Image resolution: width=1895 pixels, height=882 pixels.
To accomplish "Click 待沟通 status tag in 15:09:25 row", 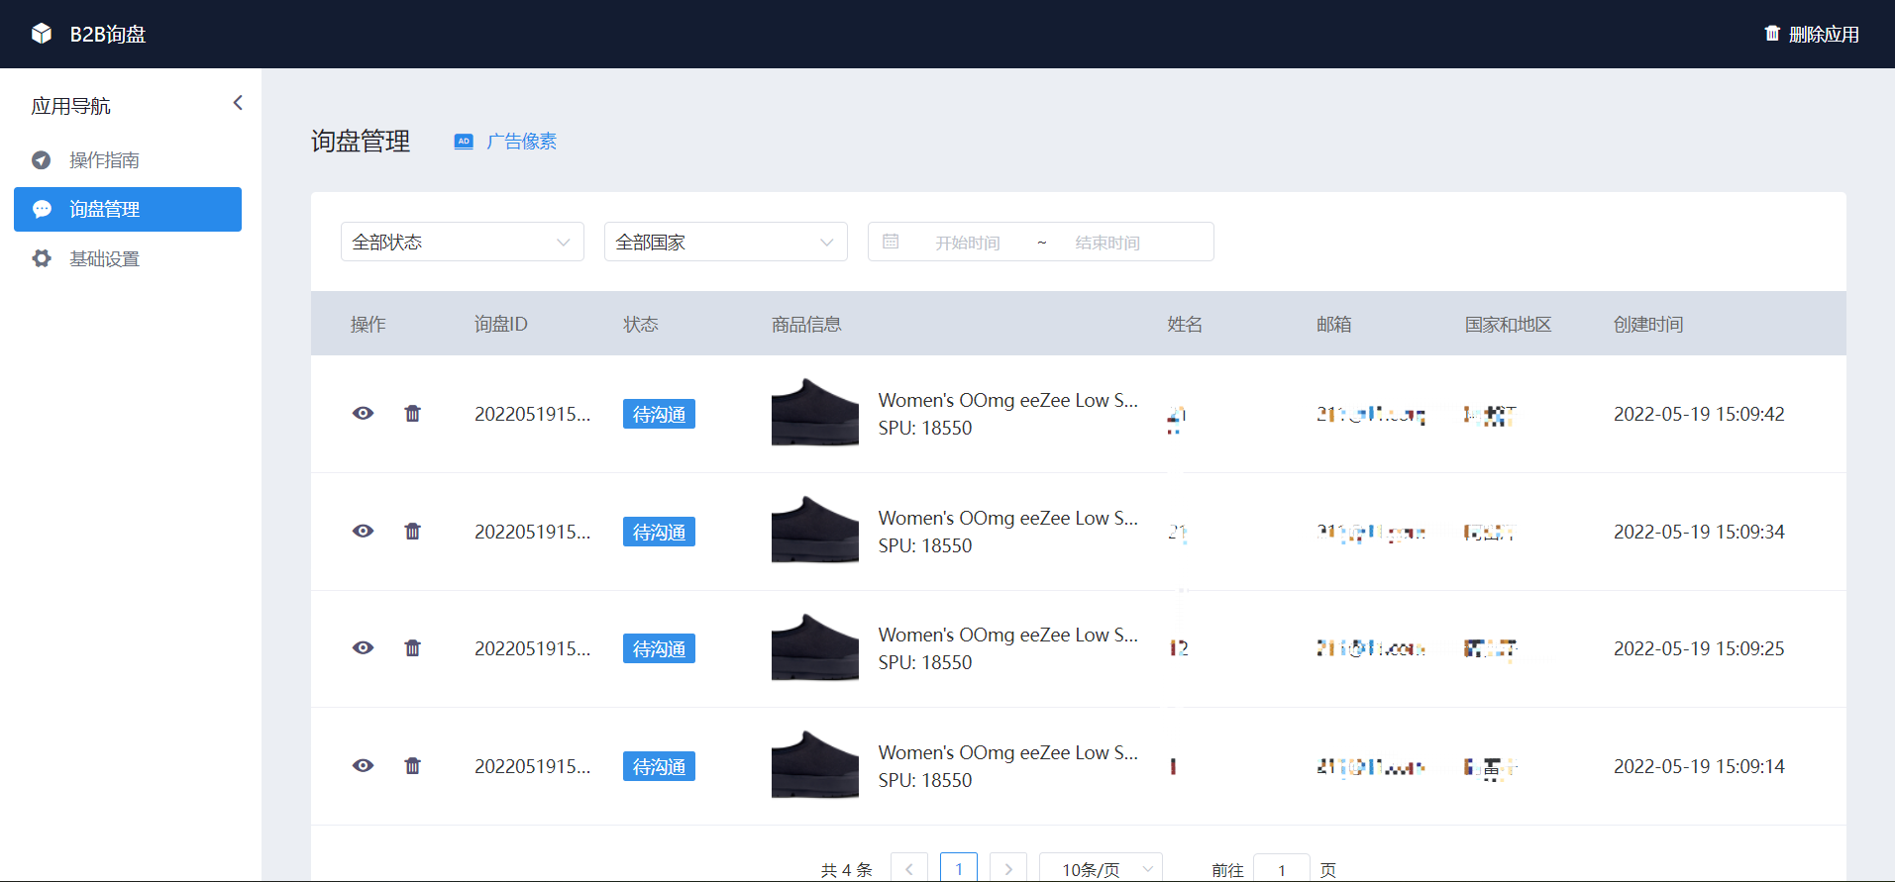I will click(659, 648).
